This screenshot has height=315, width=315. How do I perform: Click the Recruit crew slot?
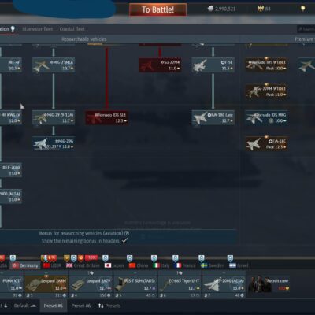[269, 284]
